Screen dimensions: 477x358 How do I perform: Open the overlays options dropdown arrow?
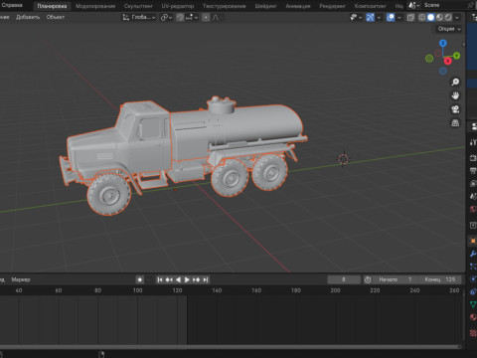(x=399, y=17)
